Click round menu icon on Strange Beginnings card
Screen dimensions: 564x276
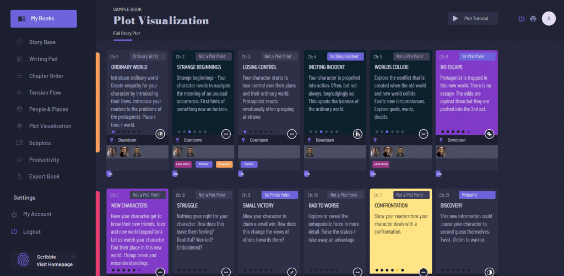pos(226,134)
